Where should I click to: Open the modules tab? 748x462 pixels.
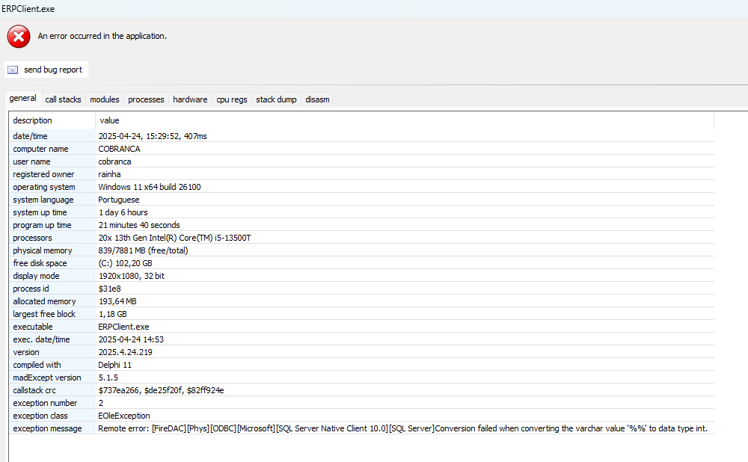pyautogui.click(x=104, y=99)
